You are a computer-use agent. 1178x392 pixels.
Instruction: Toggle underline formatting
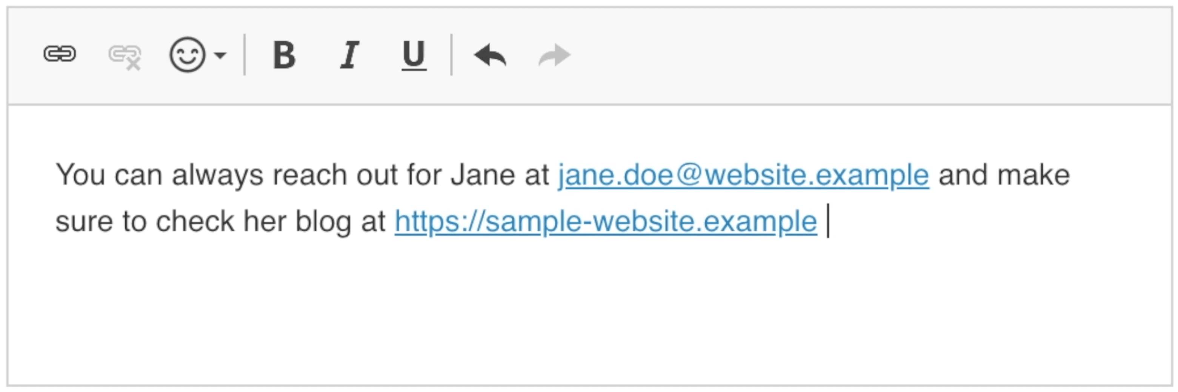click(x=414, y=55)
